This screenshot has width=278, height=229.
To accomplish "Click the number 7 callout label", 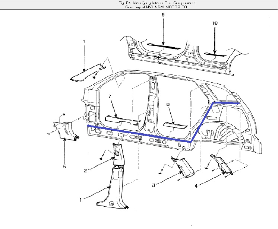I will tap(110, 96).
